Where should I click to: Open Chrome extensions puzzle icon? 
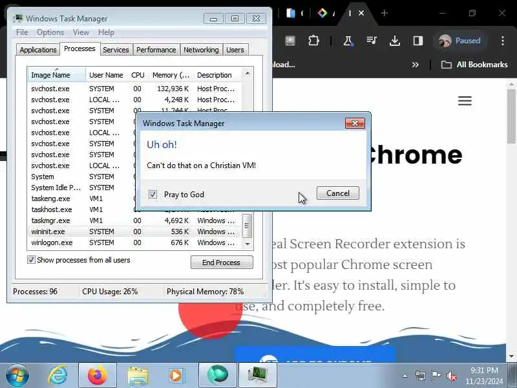(313, 41)
